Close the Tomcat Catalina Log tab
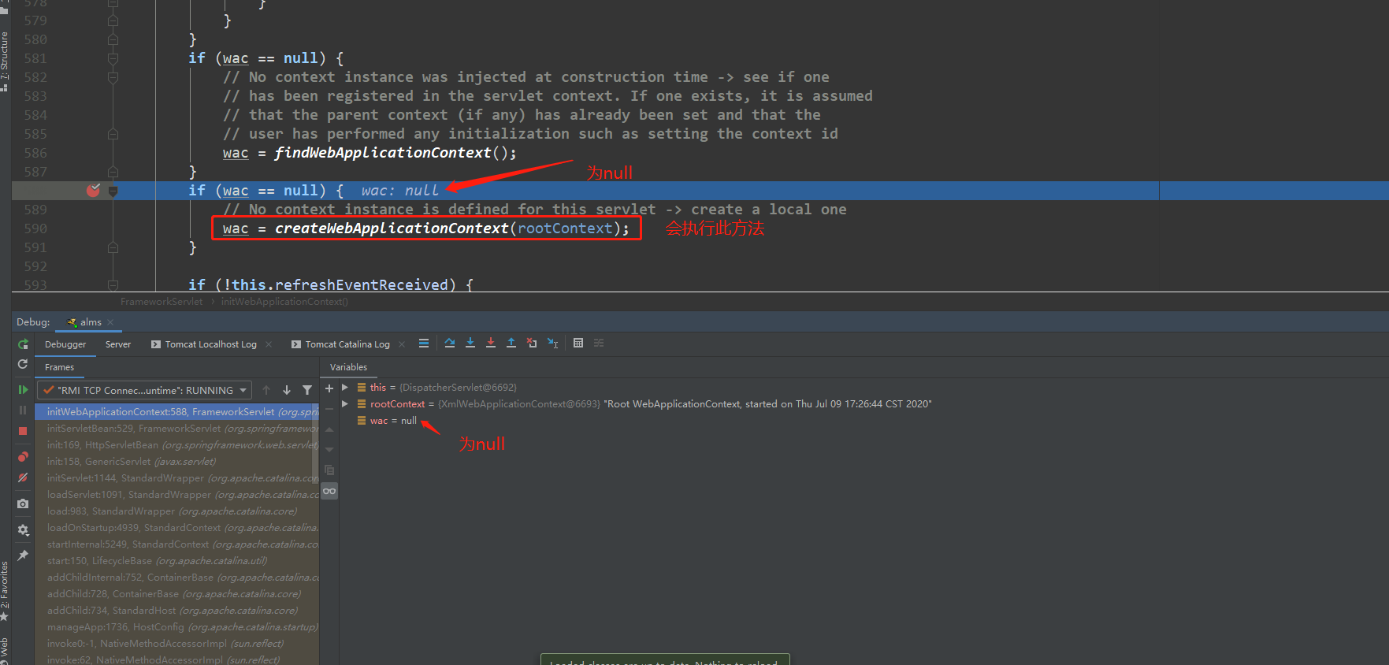Image resolution: width=1389 pixels, height=665 pixels. coord(402,344)
